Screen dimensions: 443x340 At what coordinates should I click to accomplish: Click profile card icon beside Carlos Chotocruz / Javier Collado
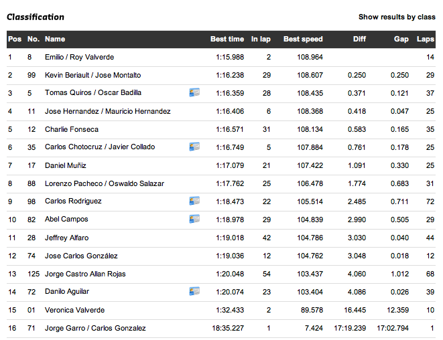pyautogui.click(x=194, y=147)
